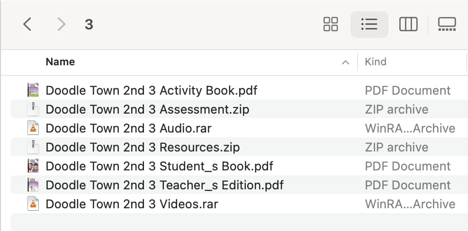Sort by the Name column header
This screenshot has height=231, width=468.
pos(60,62)
